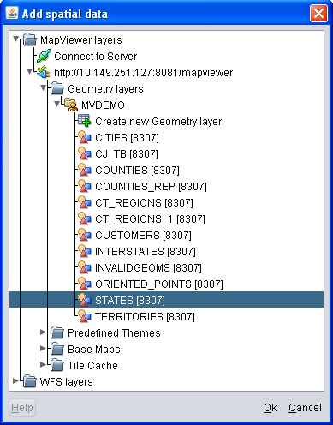Expand the Tile Cache node
This screenshot has width=333, height=425.
(x=43, y=365)
